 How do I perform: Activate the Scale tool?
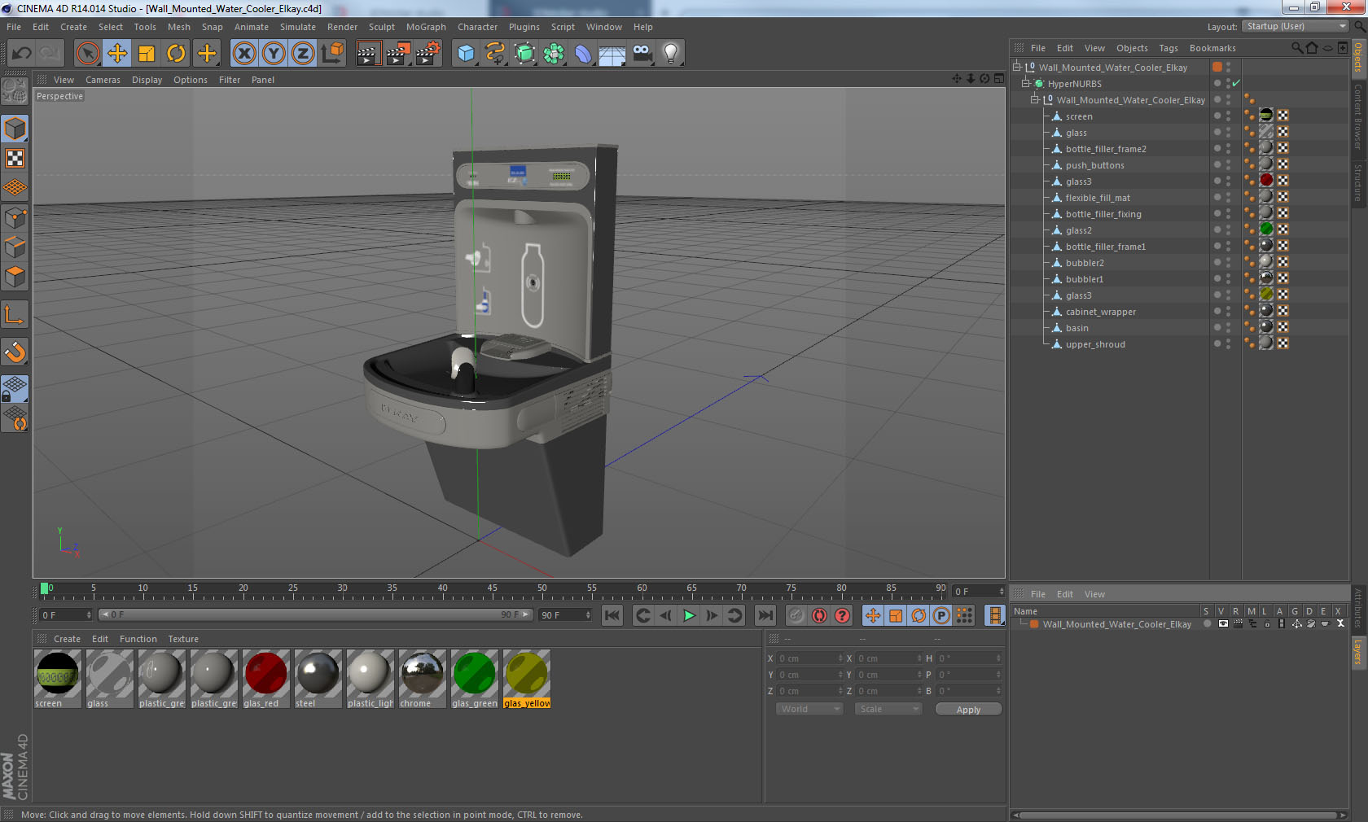tap(147, 54)
